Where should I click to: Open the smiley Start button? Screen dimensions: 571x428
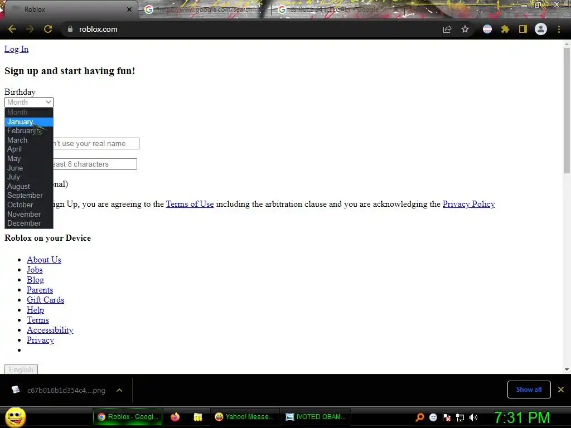pos(16,417)
